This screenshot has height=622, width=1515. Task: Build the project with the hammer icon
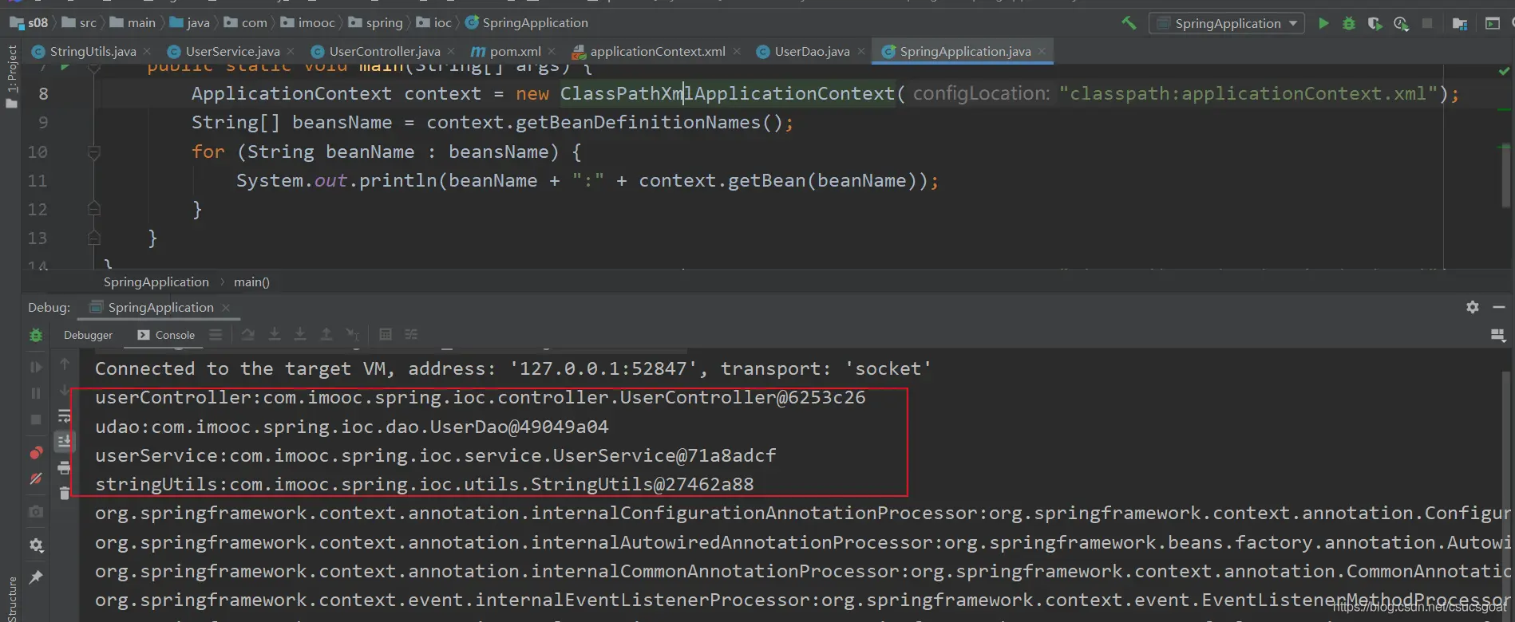click(x=1129, y=23)
